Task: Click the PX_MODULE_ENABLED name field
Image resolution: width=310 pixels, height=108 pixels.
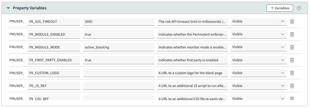Action: (x=54, y=34)
